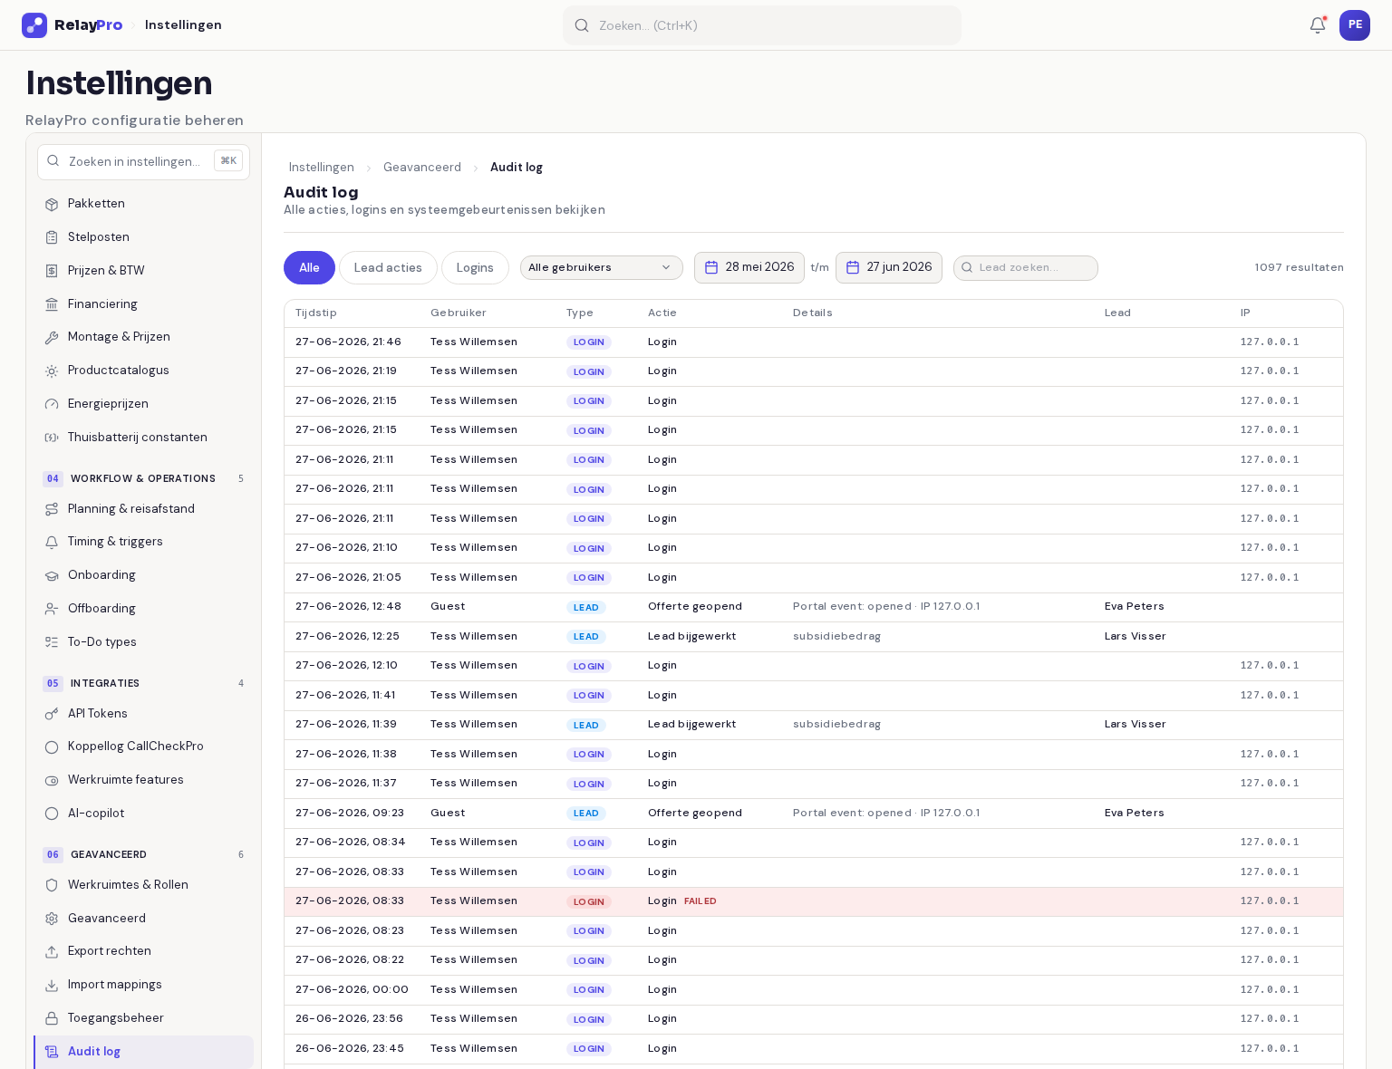The height and width of the screenshot is (1069, 1392).
Task: Open the Energieprijzen menu item
Action: 143,404
